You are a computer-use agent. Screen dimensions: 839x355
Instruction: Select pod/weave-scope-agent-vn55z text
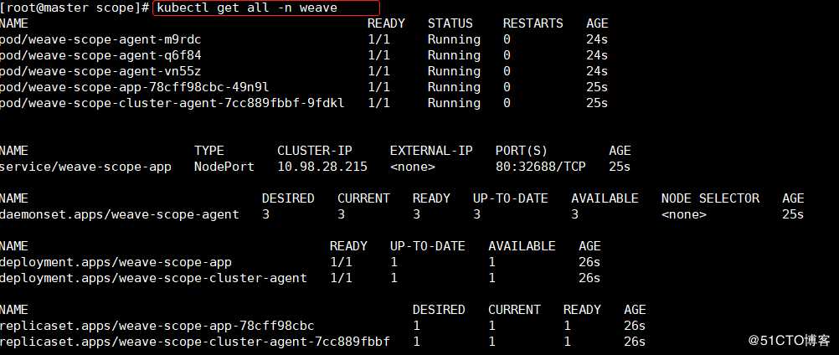[100, 72]
